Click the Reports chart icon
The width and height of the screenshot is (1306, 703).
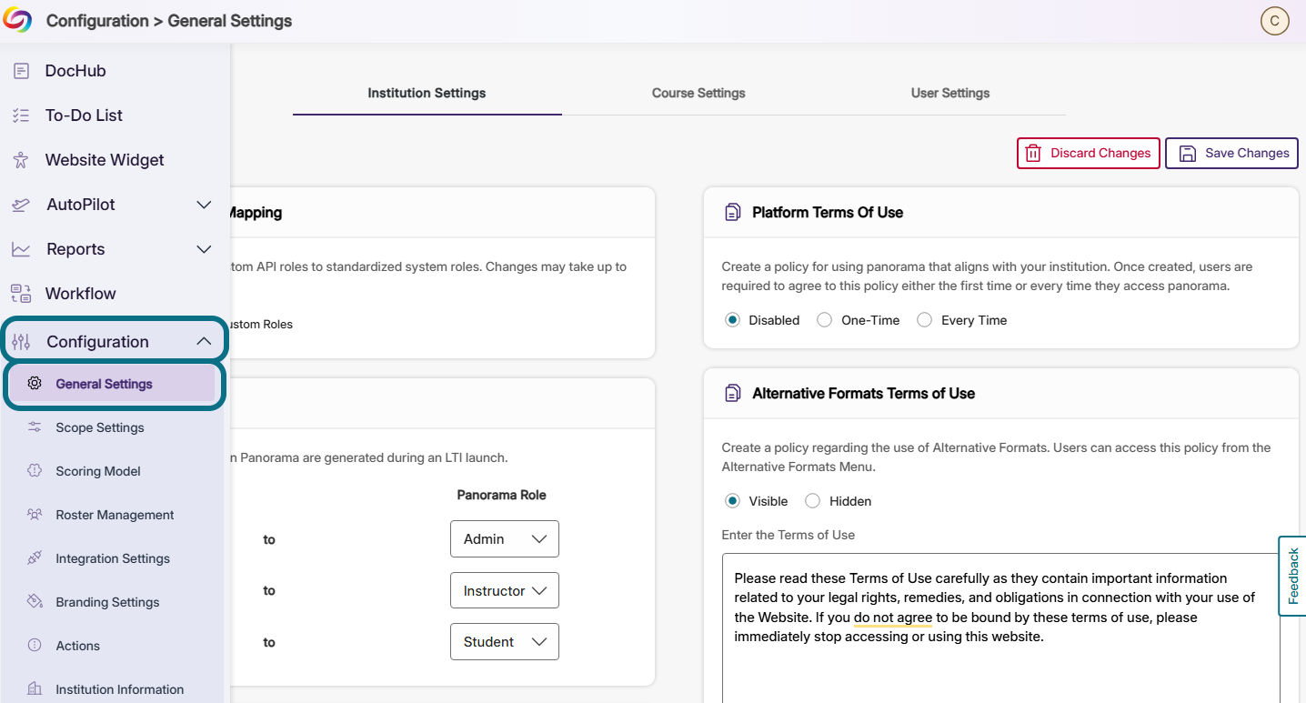21,249
